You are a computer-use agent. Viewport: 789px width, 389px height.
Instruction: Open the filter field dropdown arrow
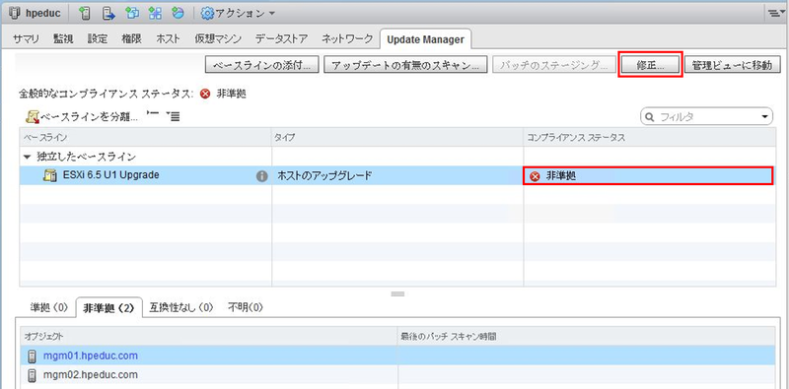click(765, 116)
